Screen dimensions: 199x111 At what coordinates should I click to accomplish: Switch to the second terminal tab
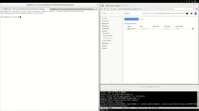pos(73,9)
